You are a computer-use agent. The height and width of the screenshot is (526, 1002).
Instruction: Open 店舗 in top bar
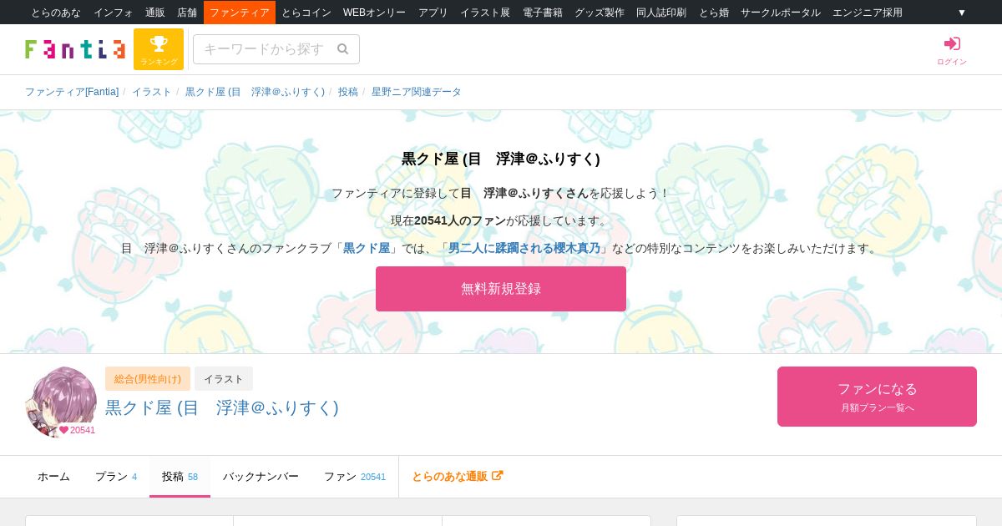[187, 13]
